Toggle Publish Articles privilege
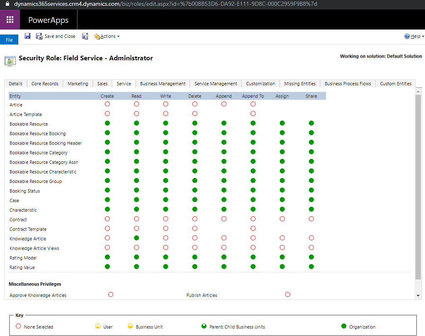The height and width of the screenshot is (336, 425). pos(288,294)
